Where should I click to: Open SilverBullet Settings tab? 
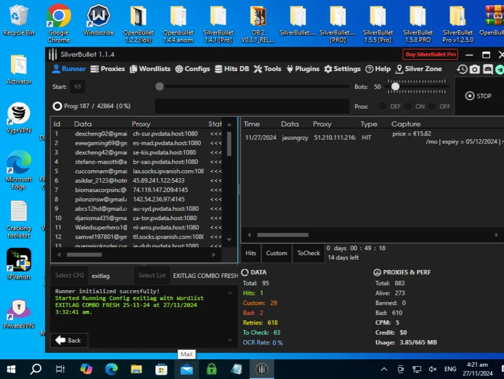click(x=342, y=69)
